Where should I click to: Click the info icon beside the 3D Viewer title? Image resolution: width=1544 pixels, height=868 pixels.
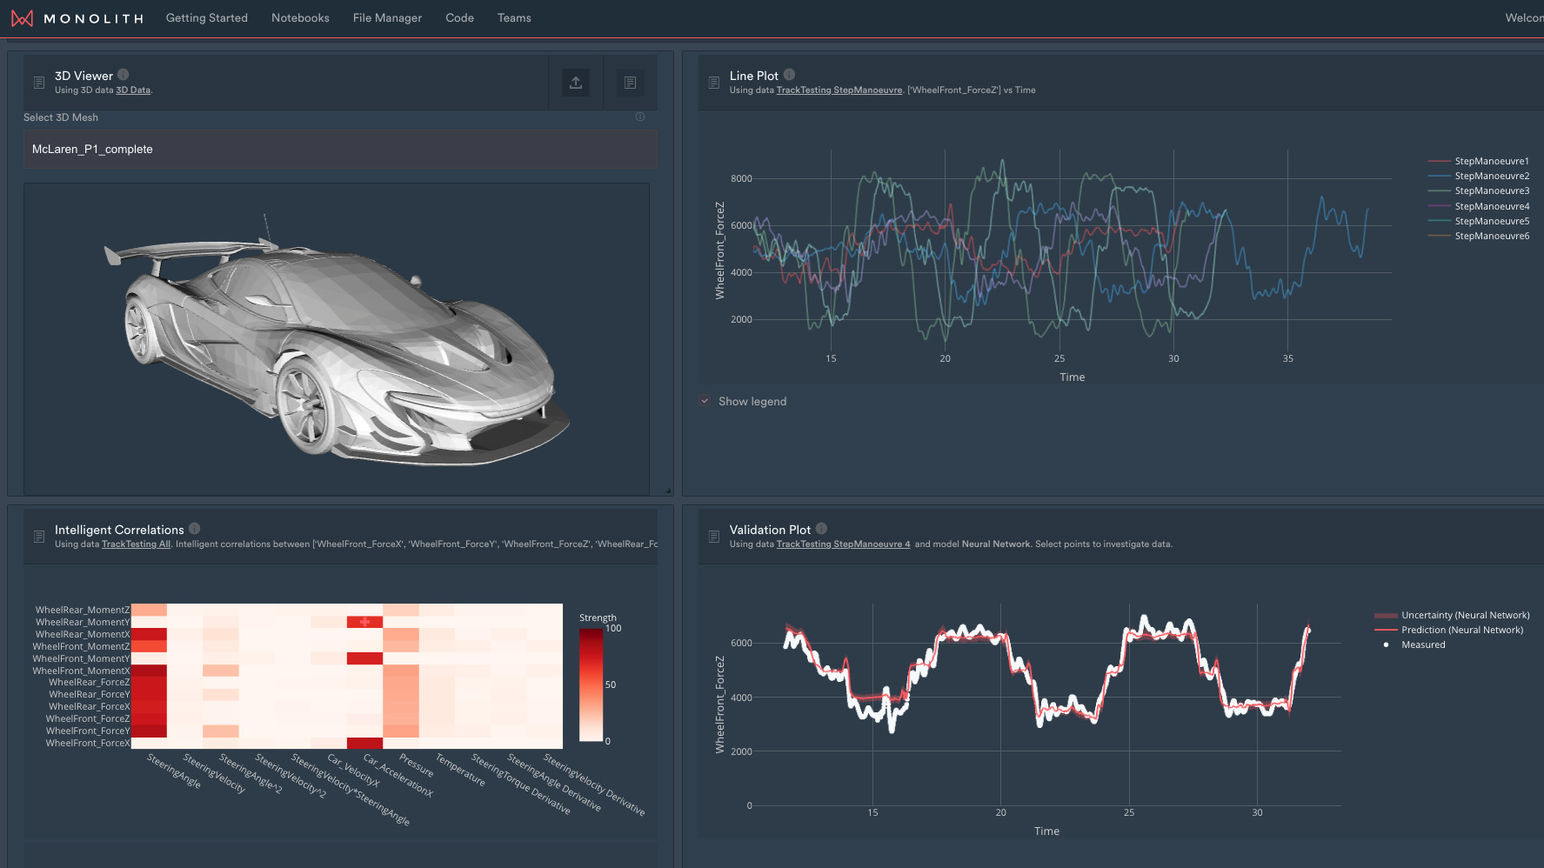coord(124,75)
